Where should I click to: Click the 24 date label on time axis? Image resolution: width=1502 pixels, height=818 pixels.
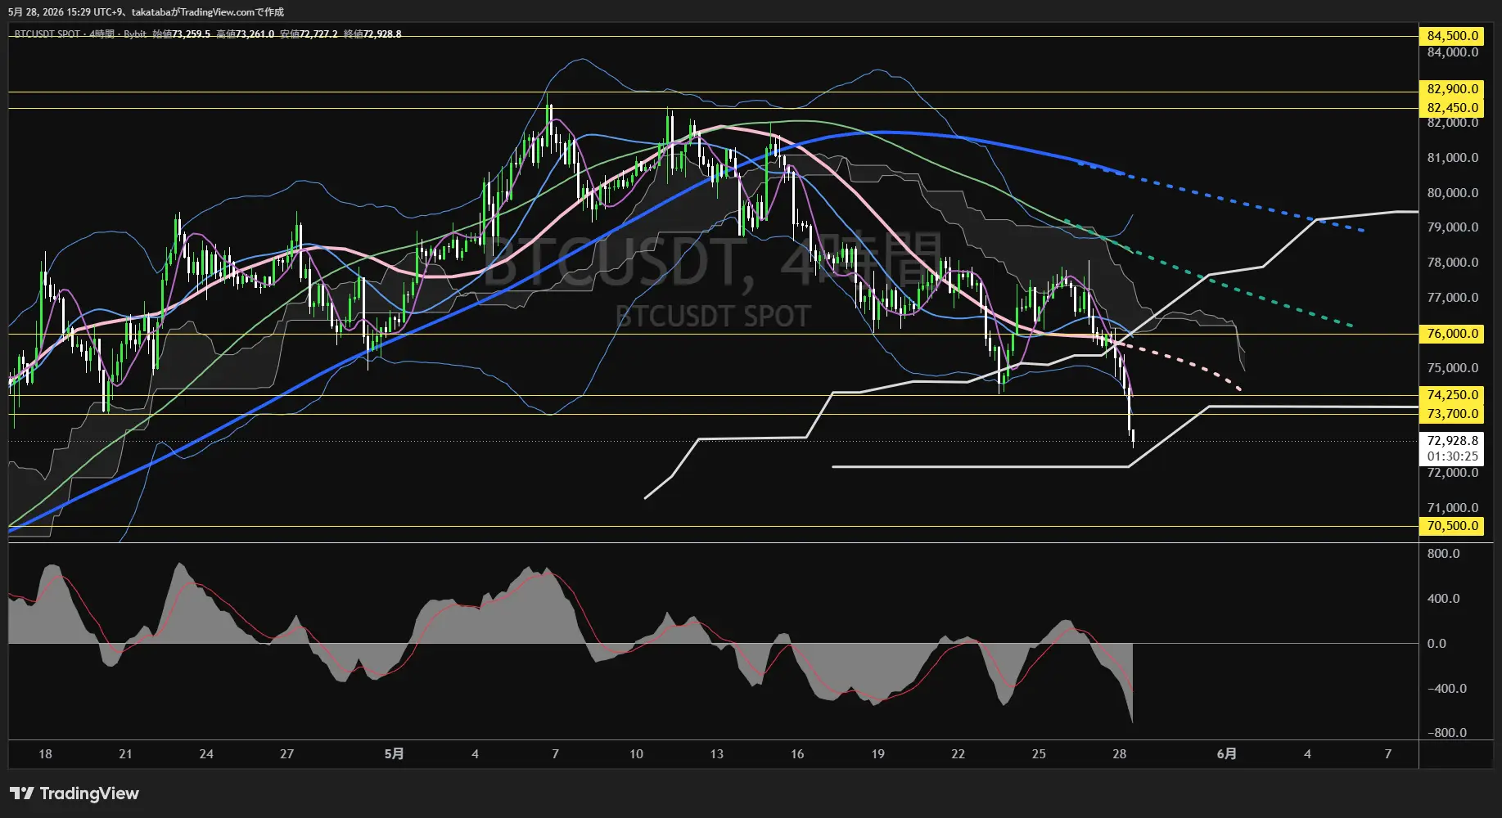pyautogui.click(x=206, y=754)
